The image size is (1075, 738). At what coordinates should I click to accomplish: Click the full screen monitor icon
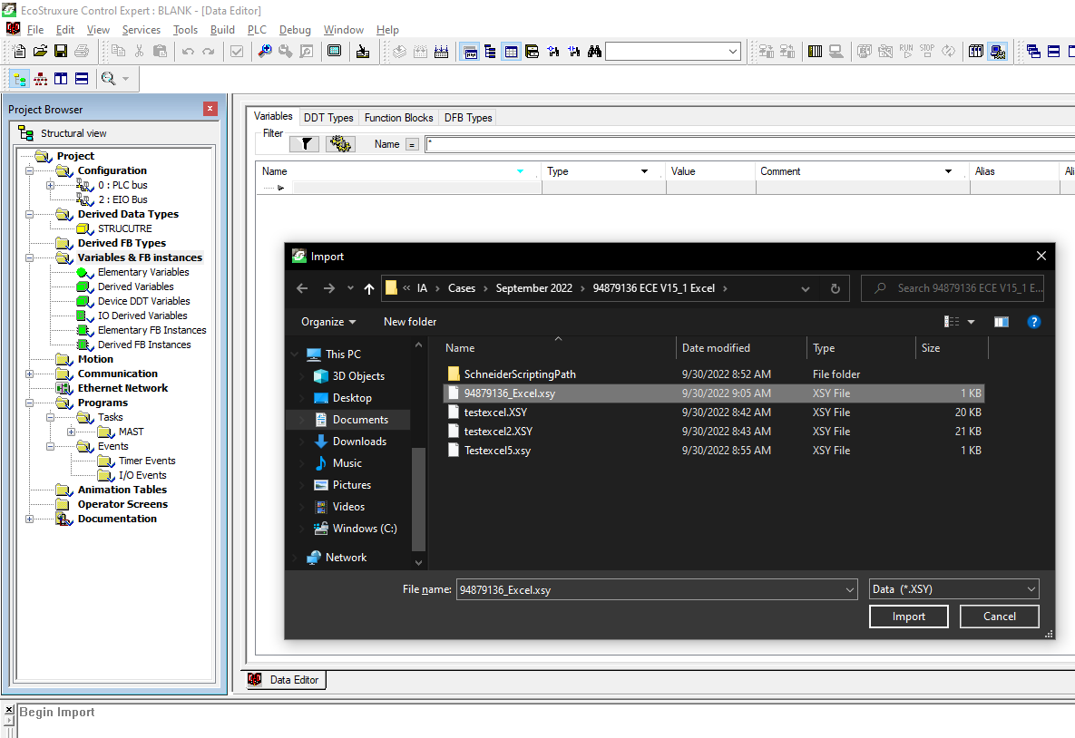[334, 52]
